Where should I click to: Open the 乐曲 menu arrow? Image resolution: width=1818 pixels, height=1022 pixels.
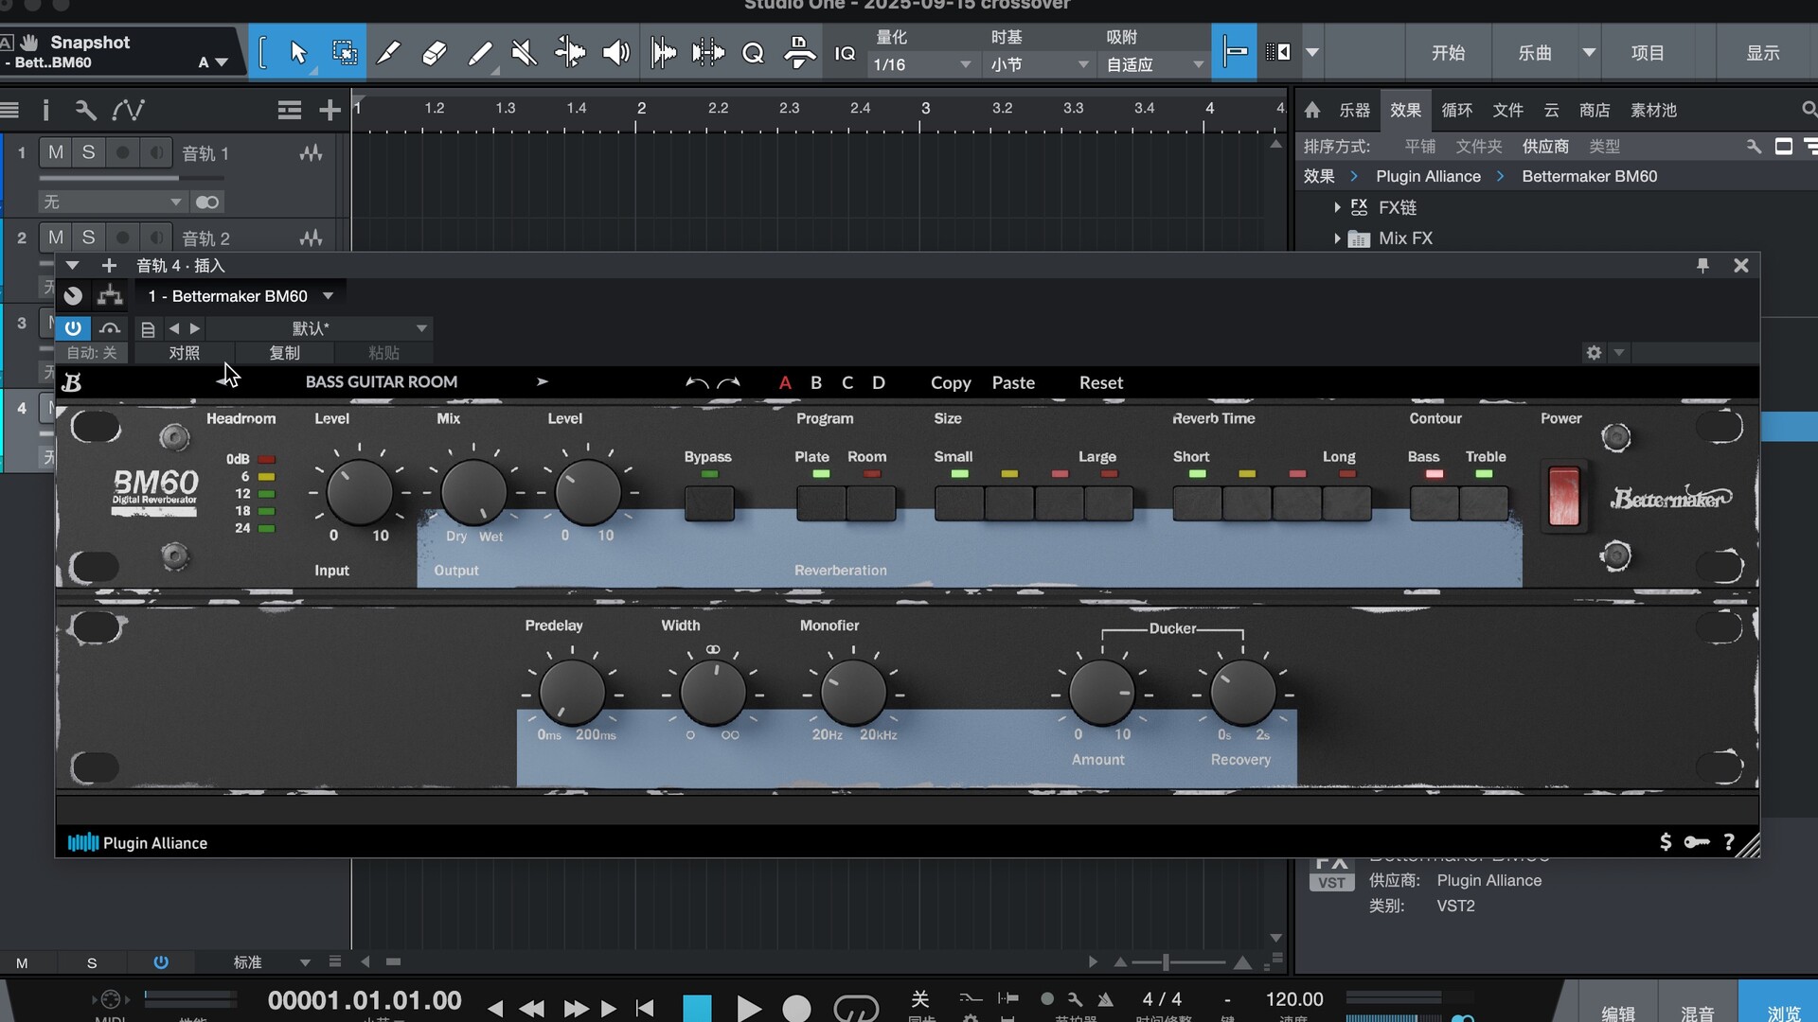tap(1589, 53)
